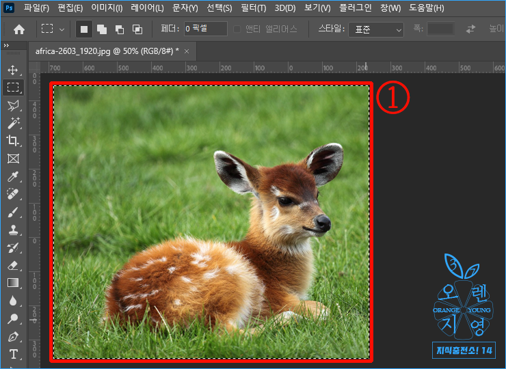Image resolution: width=506 pixels, height=369 pixels.
Task: Expand the toolbox double-arrow toggle
Action: tap(6, 46)
